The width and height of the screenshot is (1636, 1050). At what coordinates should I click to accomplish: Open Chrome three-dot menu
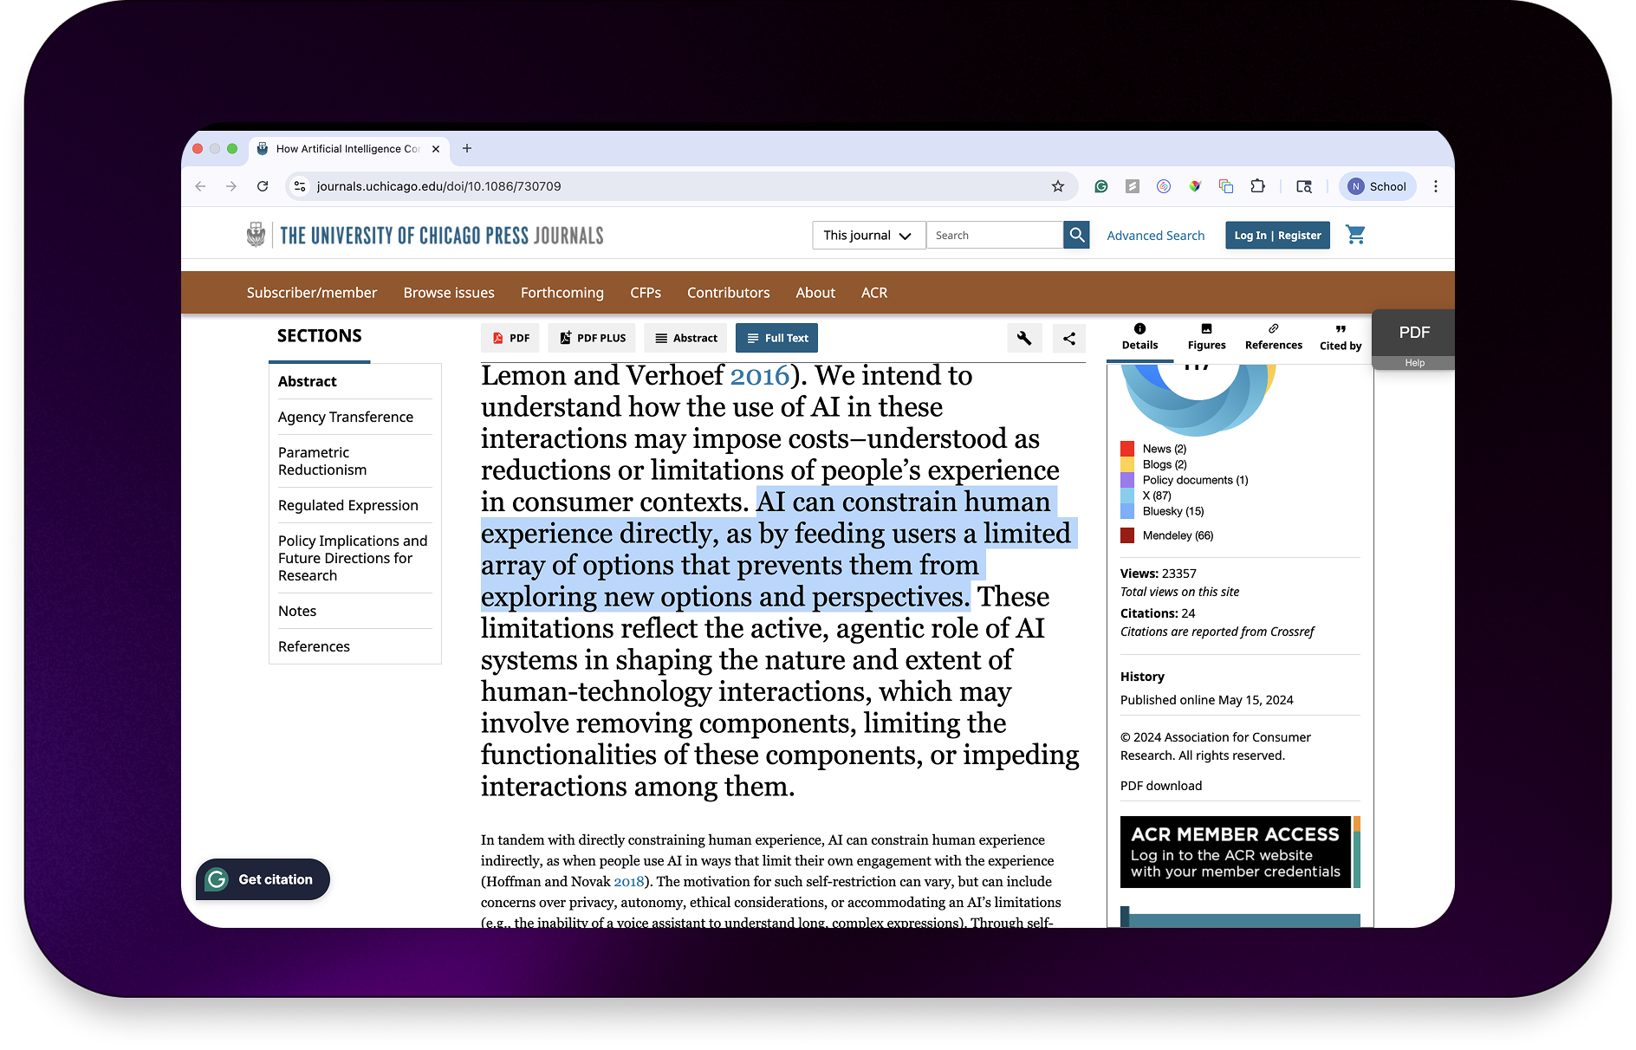tap(1435, 186)
